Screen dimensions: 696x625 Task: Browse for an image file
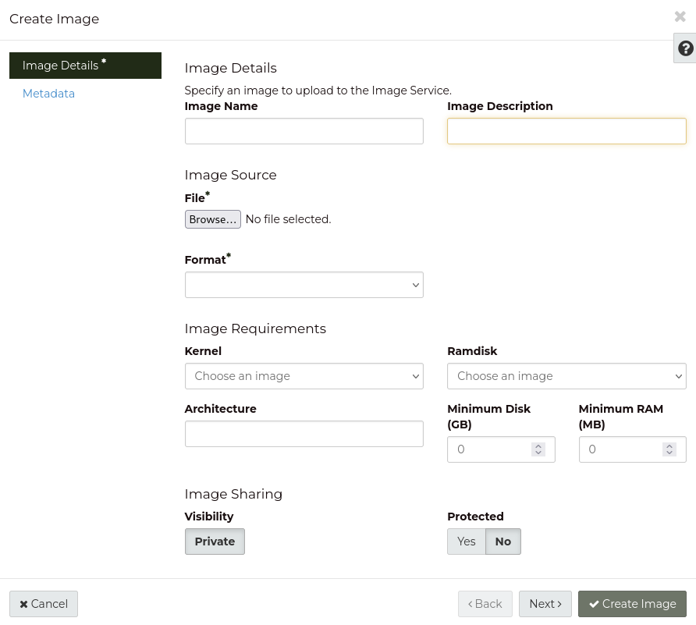point(212,219)
